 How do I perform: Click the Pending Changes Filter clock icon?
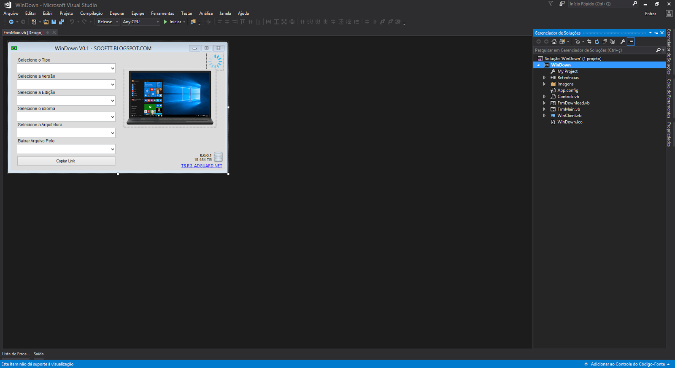point(578,41)
